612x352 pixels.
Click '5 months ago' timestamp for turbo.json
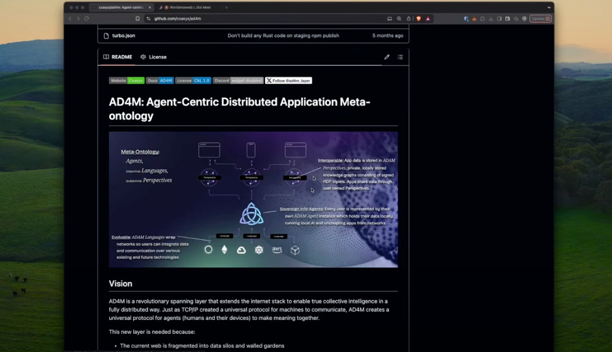(387, 35)
